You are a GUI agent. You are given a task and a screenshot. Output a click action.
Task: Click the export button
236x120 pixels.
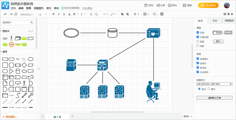172,5
